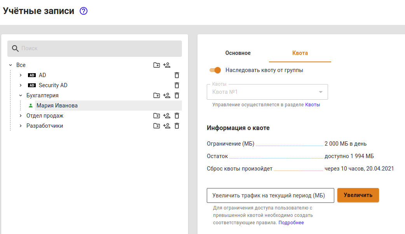Collapse the Бухгалтерия group
405x234 pixels.
[x=21, y=95]
